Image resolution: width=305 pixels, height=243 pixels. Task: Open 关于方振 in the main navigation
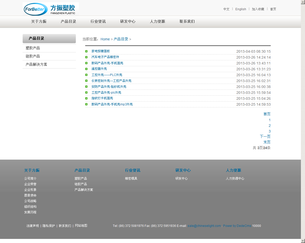[x=39, y=21]
